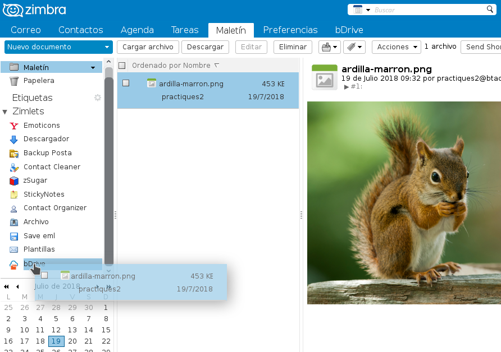Click the Cargar archivo button
501x352 pixels.
pos(148,47)
